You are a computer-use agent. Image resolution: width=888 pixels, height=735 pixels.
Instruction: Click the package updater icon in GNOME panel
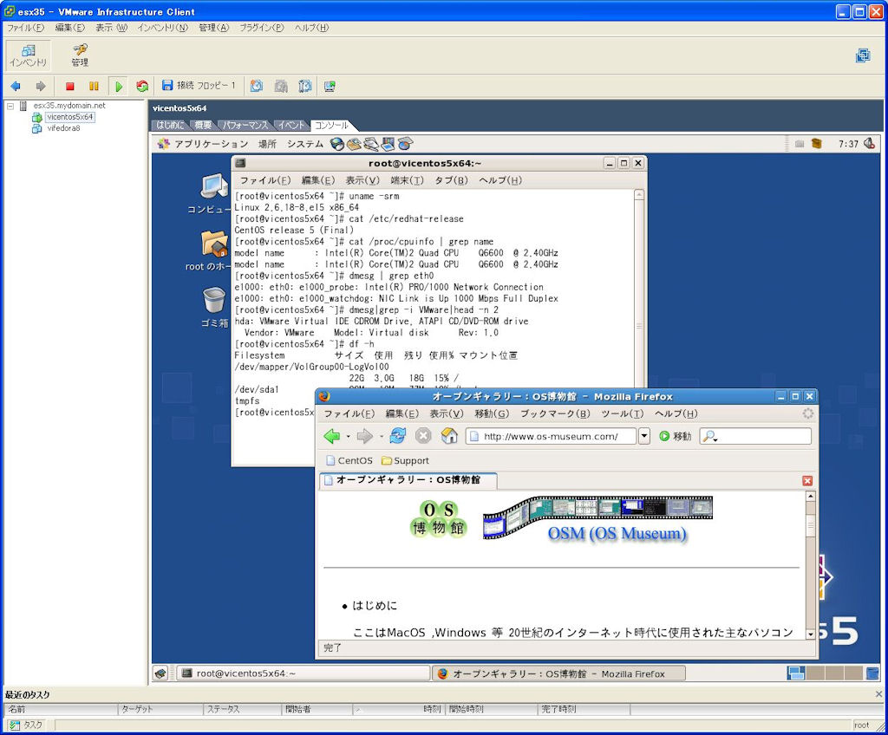tap(816, 144)
